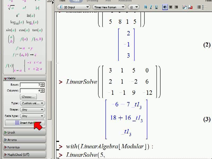Switch to the Plot tab

(x=108, y=1)
